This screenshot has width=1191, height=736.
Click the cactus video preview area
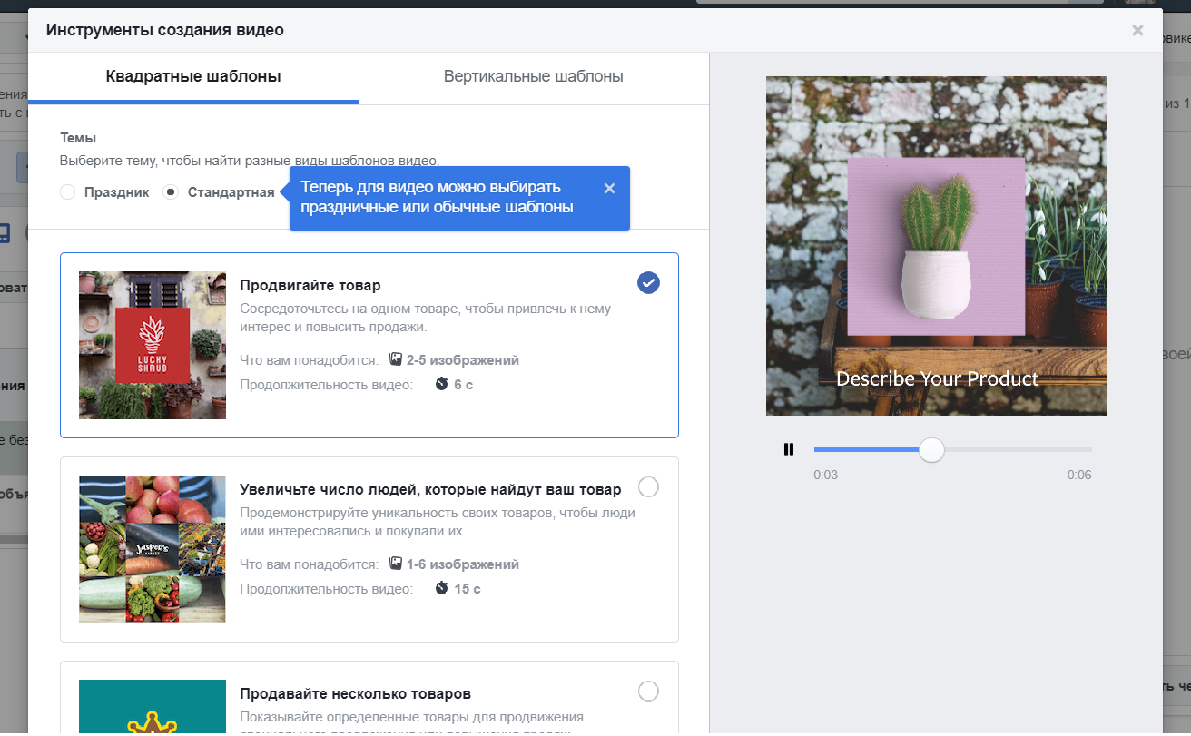(936, 245)
